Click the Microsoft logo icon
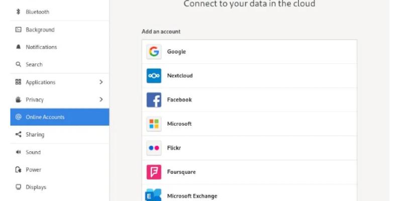 tap(154, 124)
